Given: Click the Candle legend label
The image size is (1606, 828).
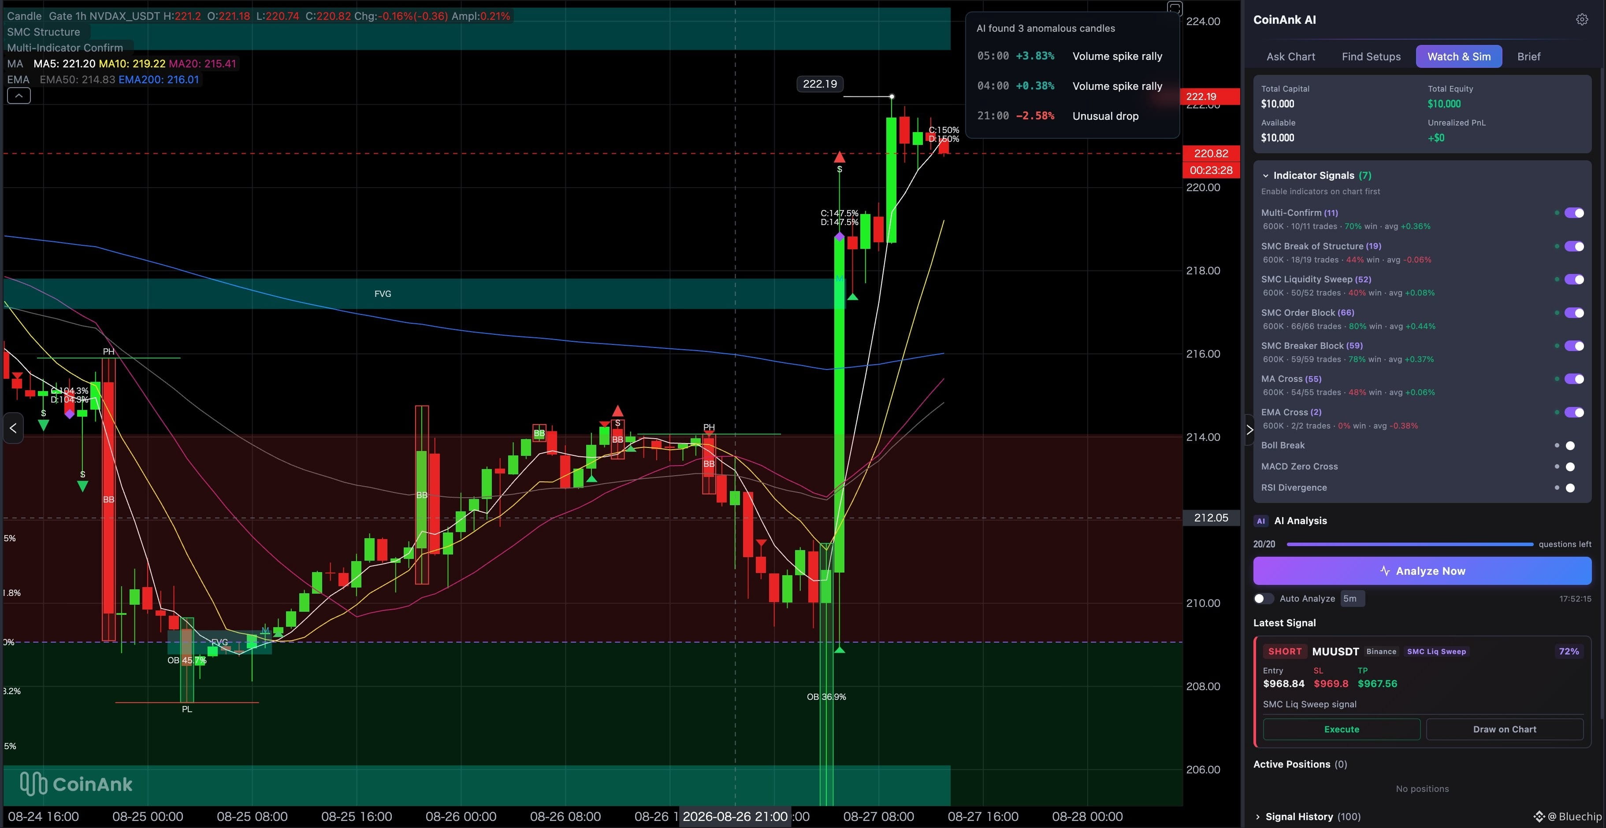Looking at the screenshot, I should [x=24, y=16].
